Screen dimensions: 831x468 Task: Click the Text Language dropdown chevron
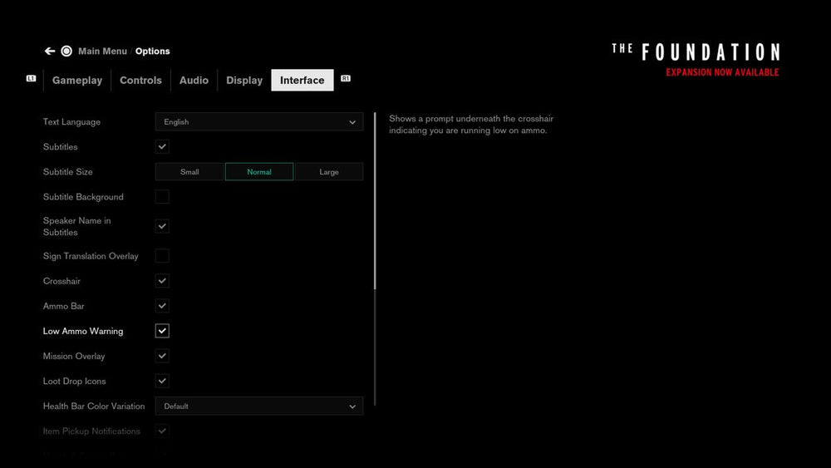point(352,122)
